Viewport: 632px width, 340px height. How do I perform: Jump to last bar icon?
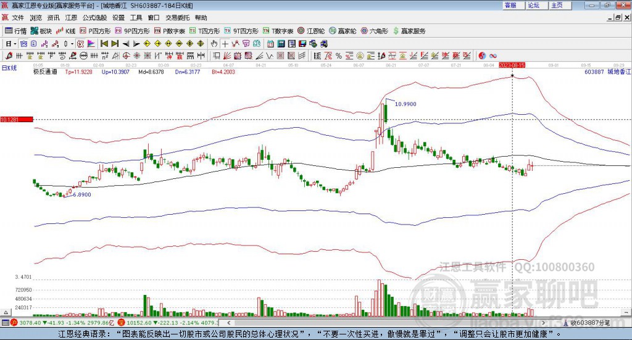(x=115, y=44)
